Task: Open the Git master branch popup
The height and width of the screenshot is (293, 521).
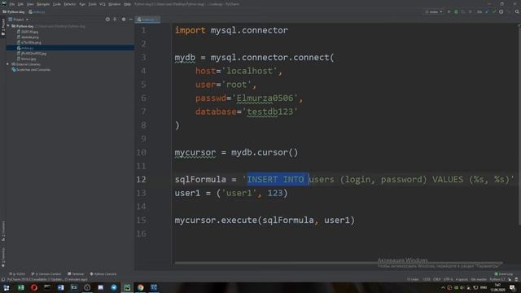Action: point(479,280)
